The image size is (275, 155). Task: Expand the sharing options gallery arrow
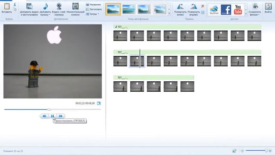coord(246,14)
